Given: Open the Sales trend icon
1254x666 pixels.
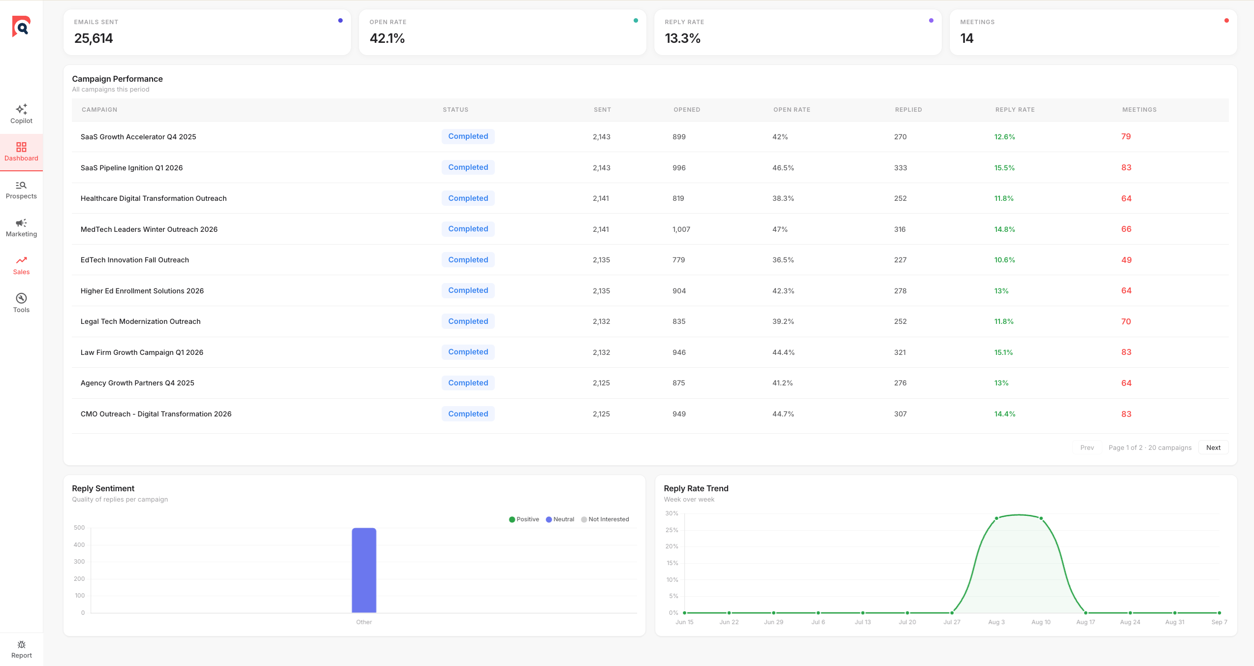Looking at the screenshot, I should 21,260.
